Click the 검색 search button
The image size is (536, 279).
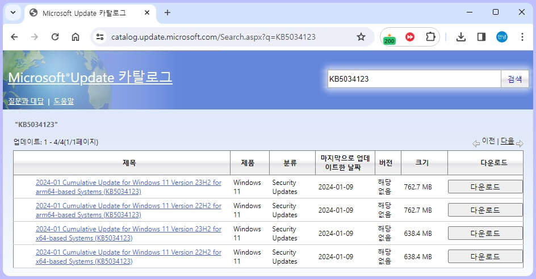click(x=515, y=79)
